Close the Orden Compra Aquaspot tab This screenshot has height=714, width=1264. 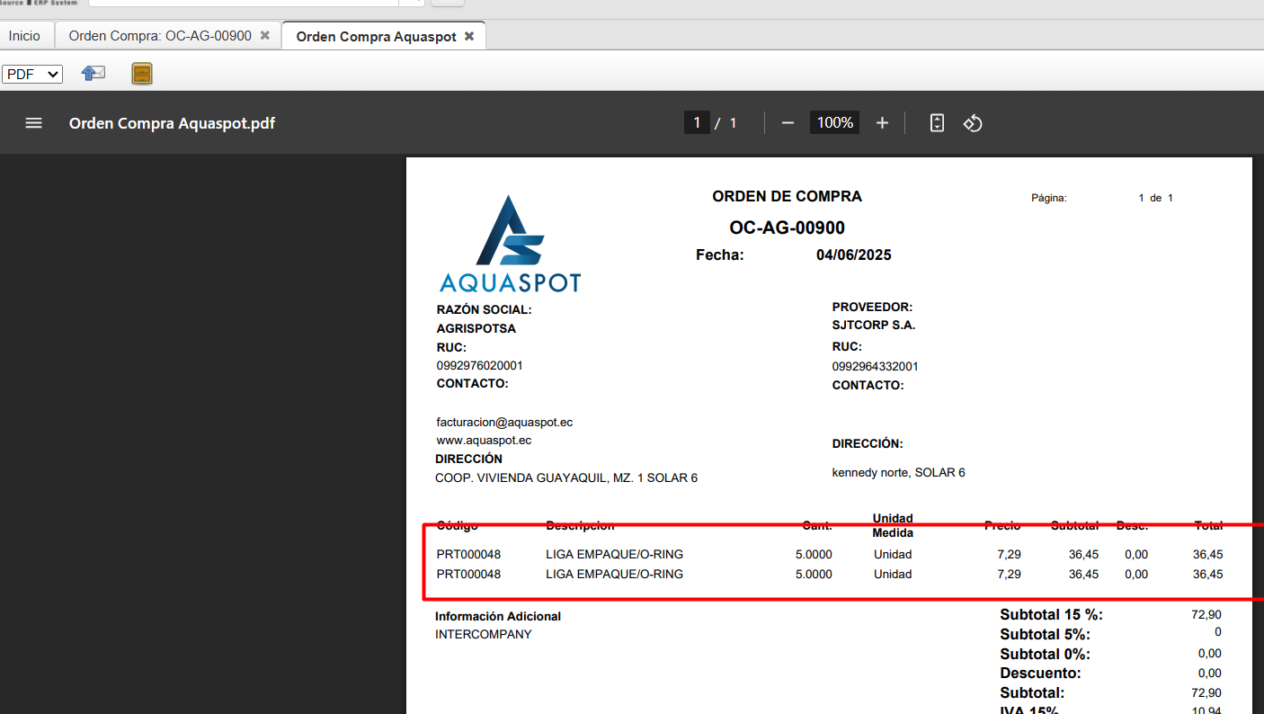[x=468, y=37]
